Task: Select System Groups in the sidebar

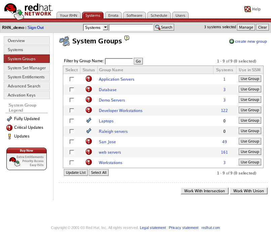Action: (27, 59)
